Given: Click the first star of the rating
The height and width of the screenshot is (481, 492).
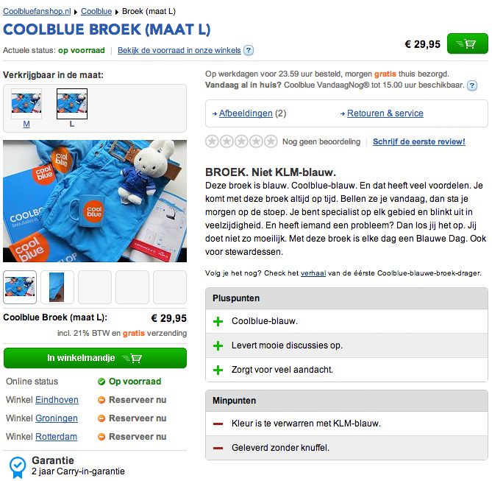Looking at the screenshot, I should 212,141.
